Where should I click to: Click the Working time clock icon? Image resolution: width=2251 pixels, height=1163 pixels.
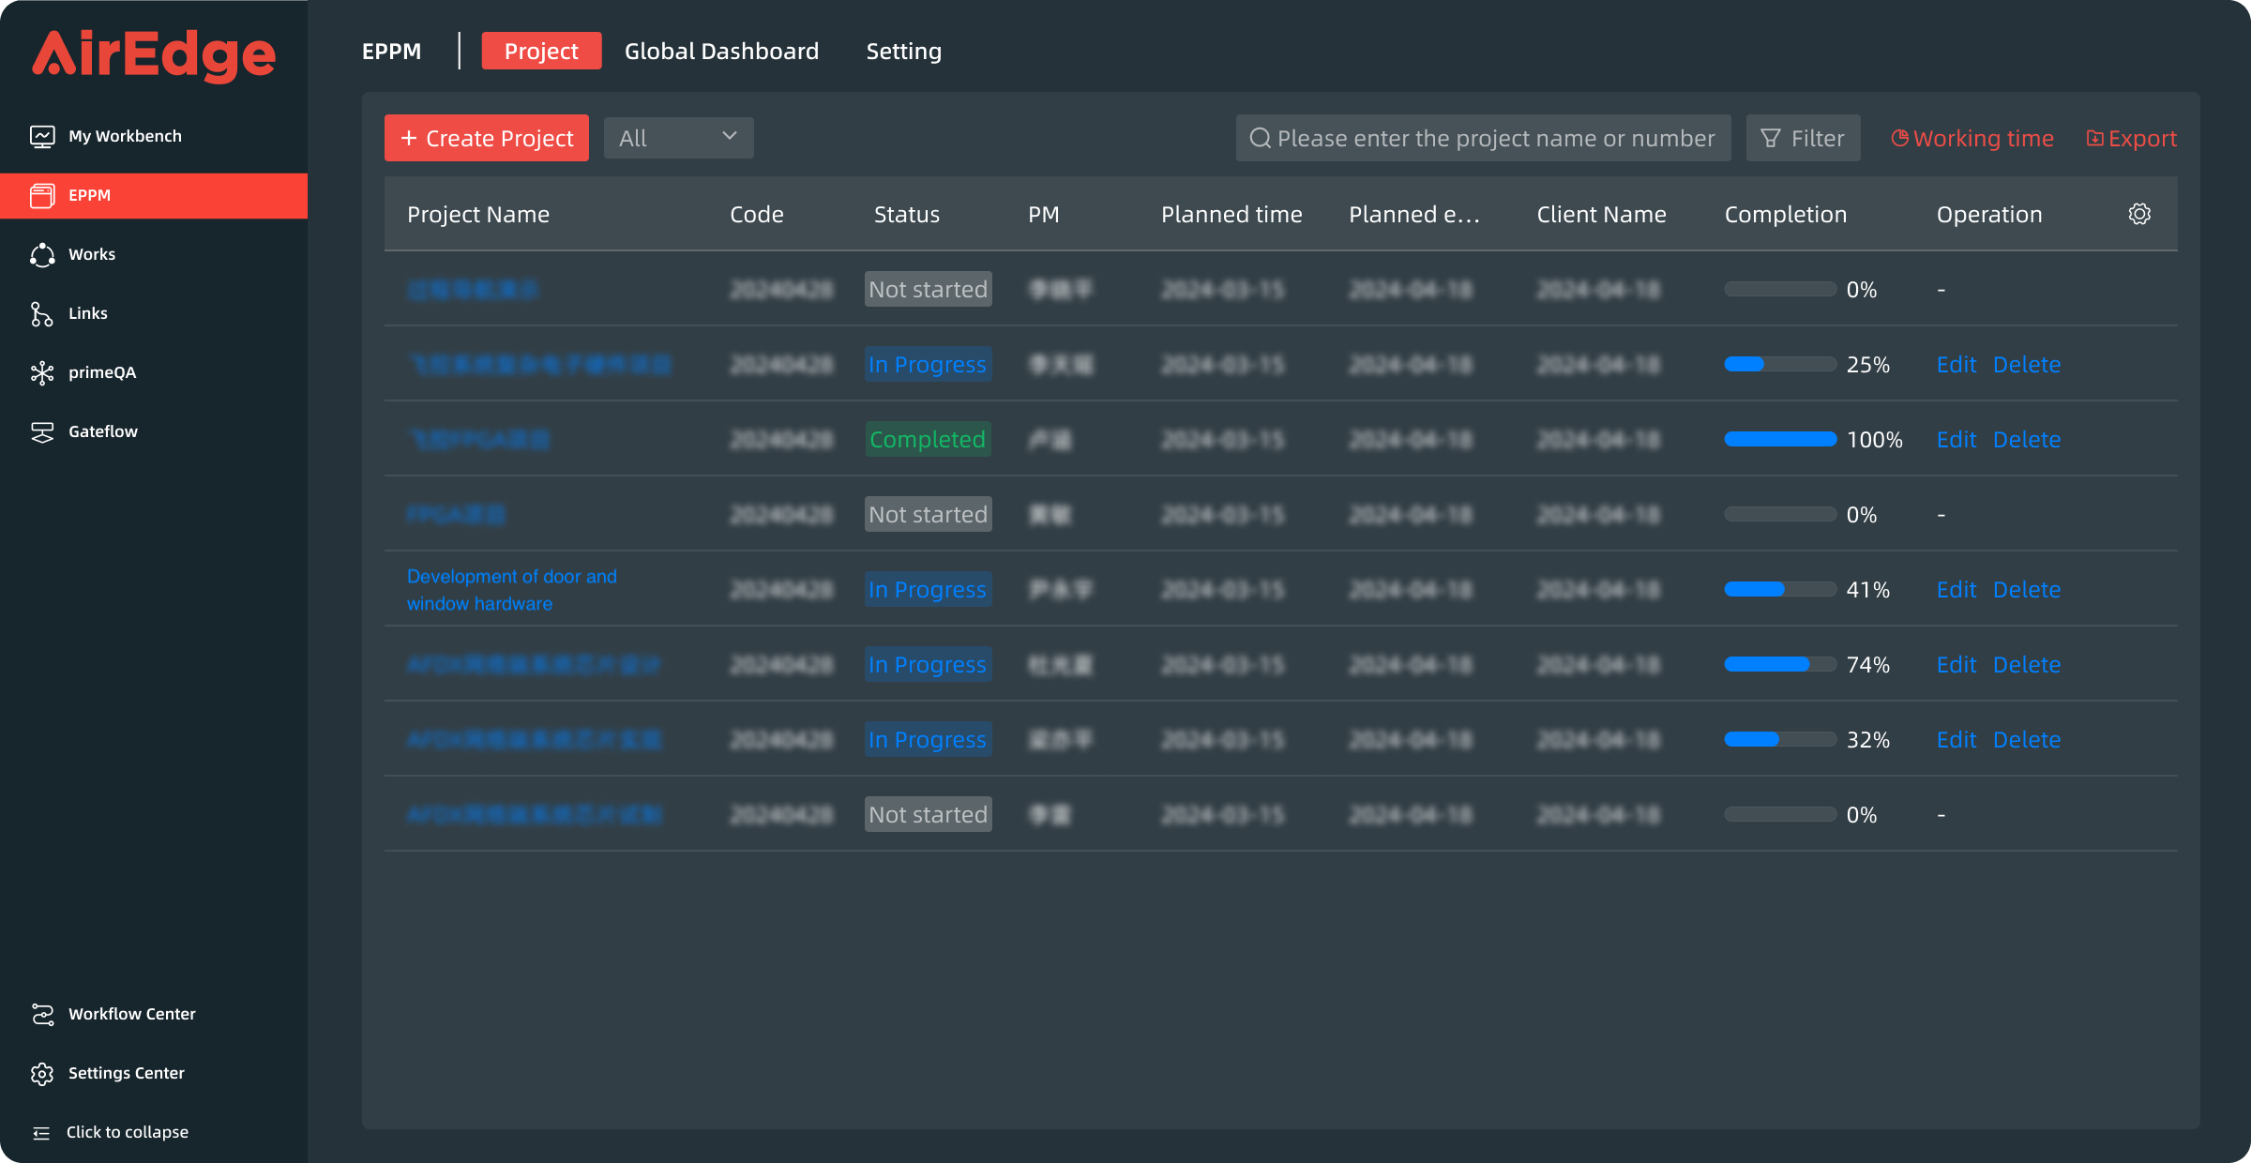[1899, 138]
